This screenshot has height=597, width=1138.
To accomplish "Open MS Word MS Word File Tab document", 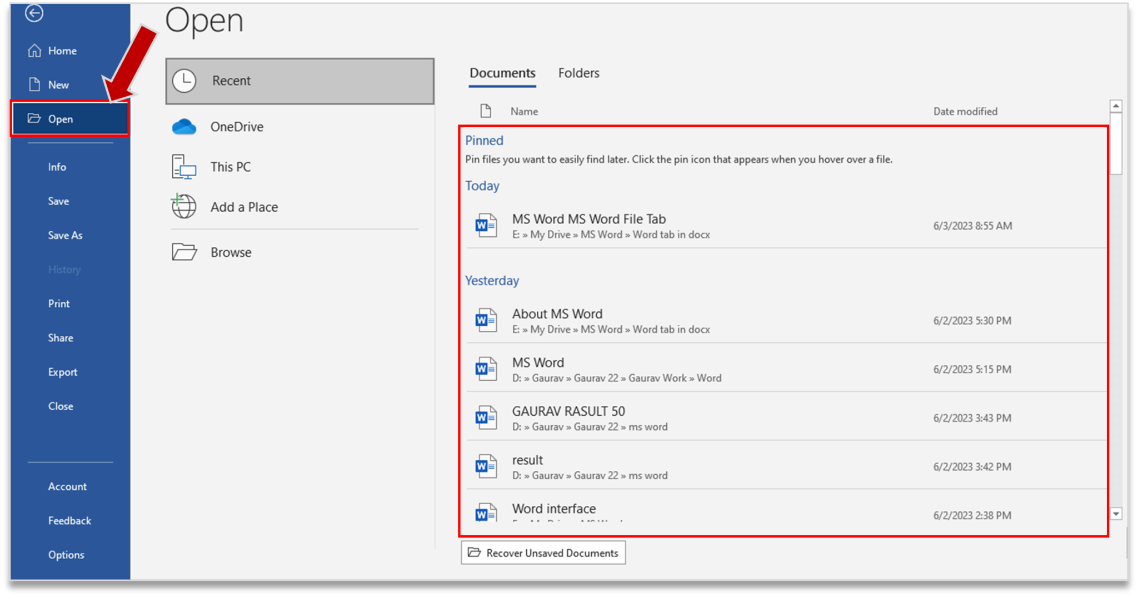I will tap(786, 226).
